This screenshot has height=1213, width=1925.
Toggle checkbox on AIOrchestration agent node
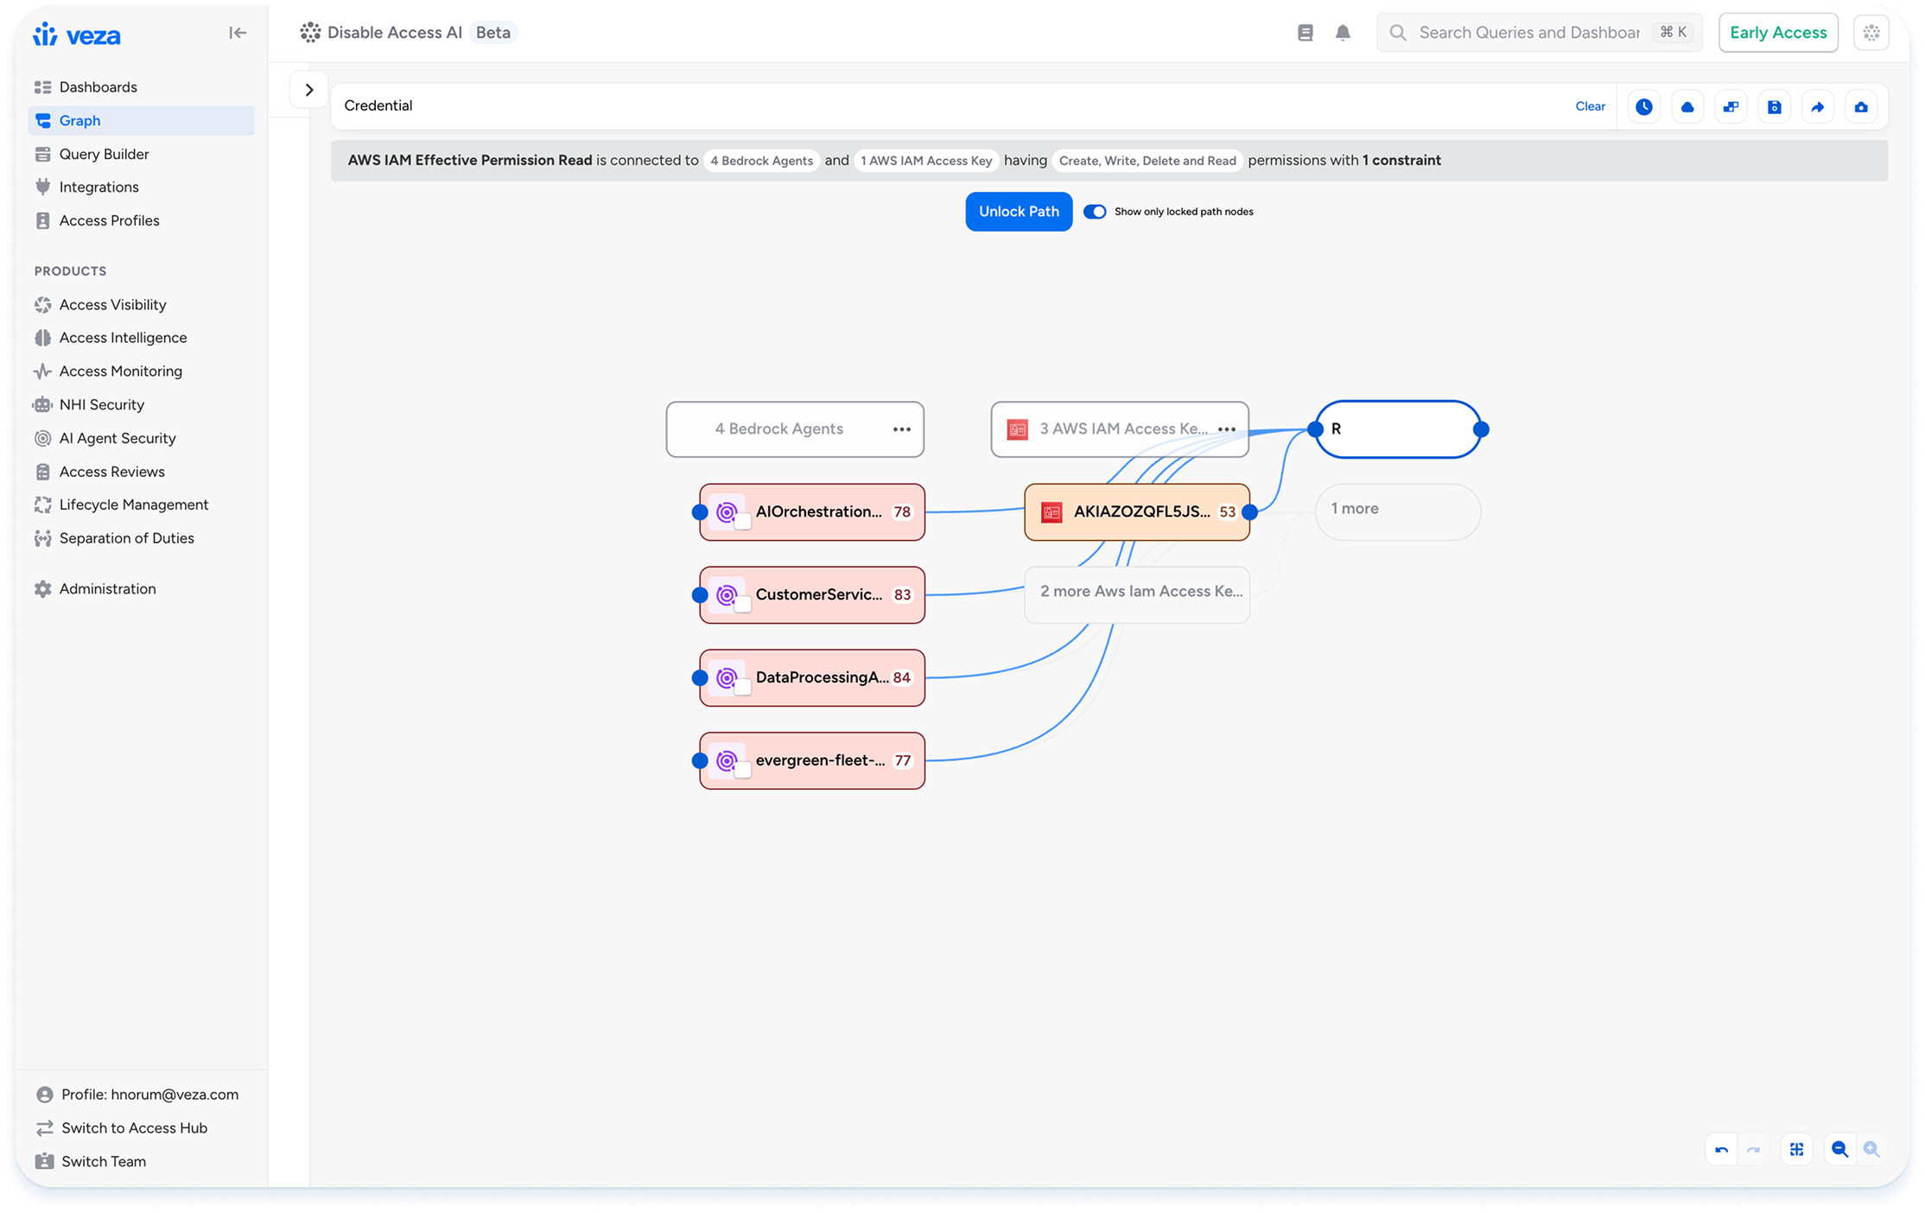[x=742, y=522]
